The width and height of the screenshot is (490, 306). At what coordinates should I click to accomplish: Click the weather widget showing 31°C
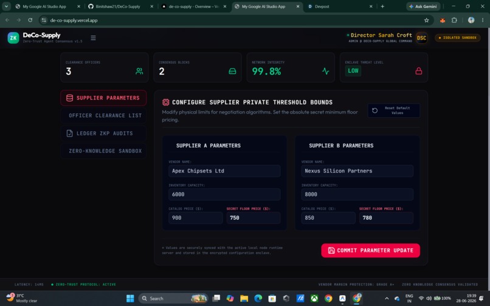21,298
